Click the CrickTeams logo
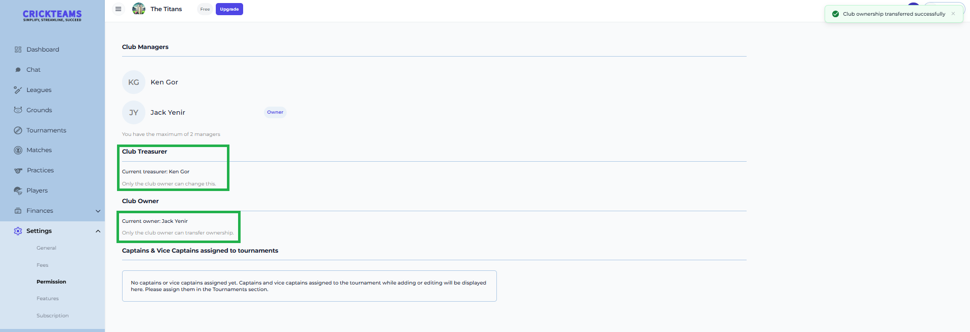Viewport: 970px width, 332px height. click(52, 16)
